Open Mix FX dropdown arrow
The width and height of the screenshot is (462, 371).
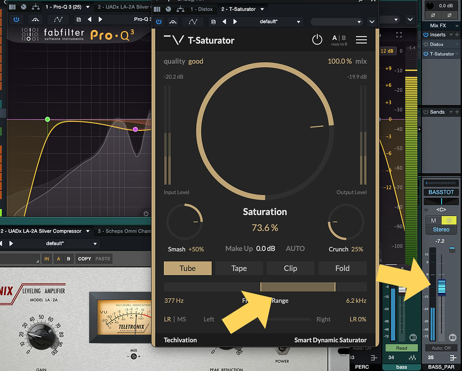pyautogui.click(x=457, y=25)
